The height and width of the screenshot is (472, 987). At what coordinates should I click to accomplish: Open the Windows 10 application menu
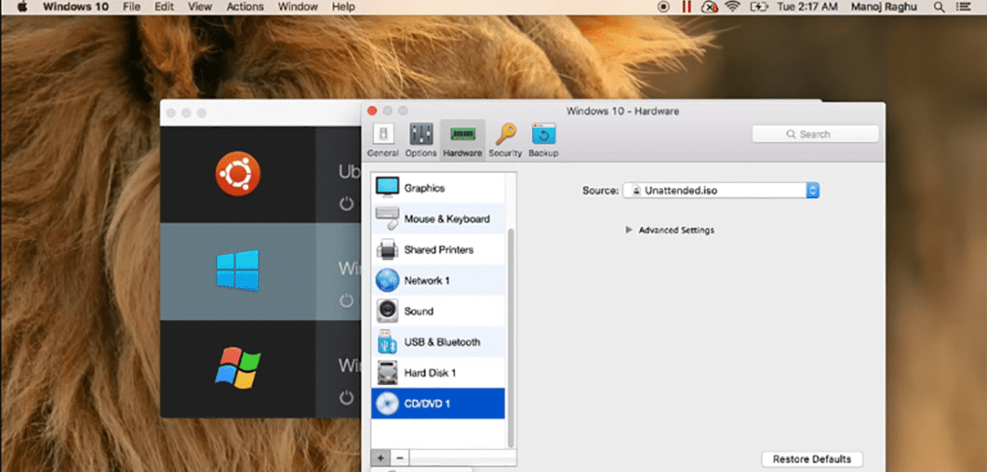click(x=75, y=7)
